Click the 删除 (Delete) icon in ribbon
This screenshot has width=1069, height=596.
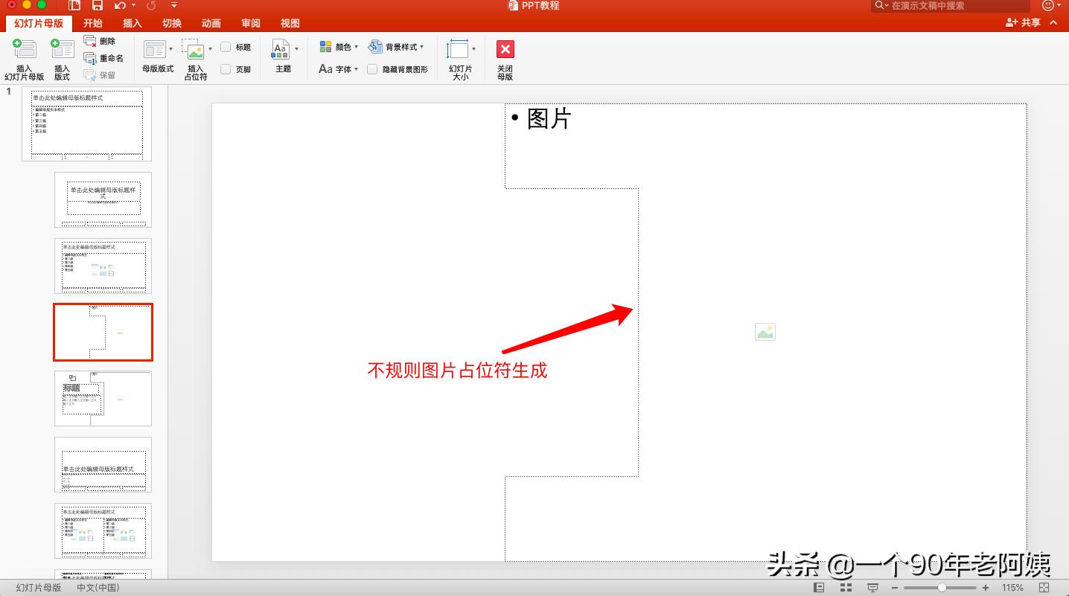pyautogui.click(x=102, y=42)
